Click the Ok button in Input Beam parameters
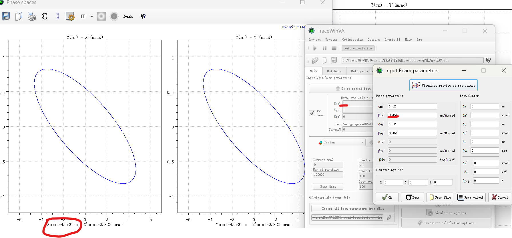The height and width of the screenshot is (238, 512). (x=387, y=197)
